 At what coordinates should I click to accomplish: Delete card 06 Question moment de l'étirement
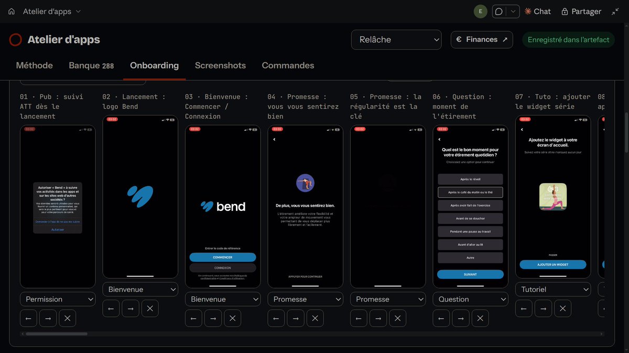(x=480, y=318)
